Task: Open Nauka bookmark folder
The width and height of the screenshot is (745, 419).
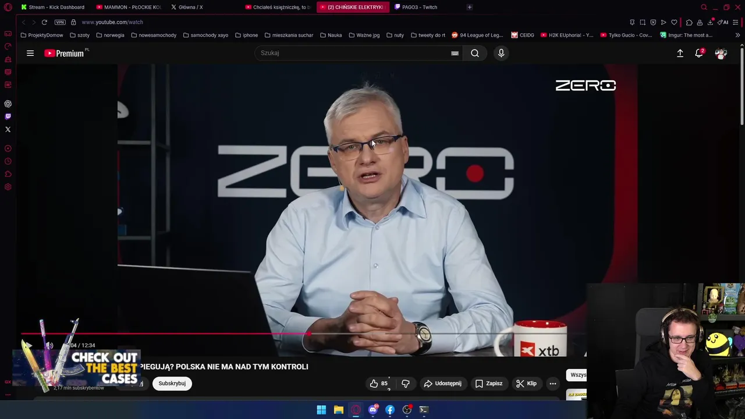Action: 331,35
